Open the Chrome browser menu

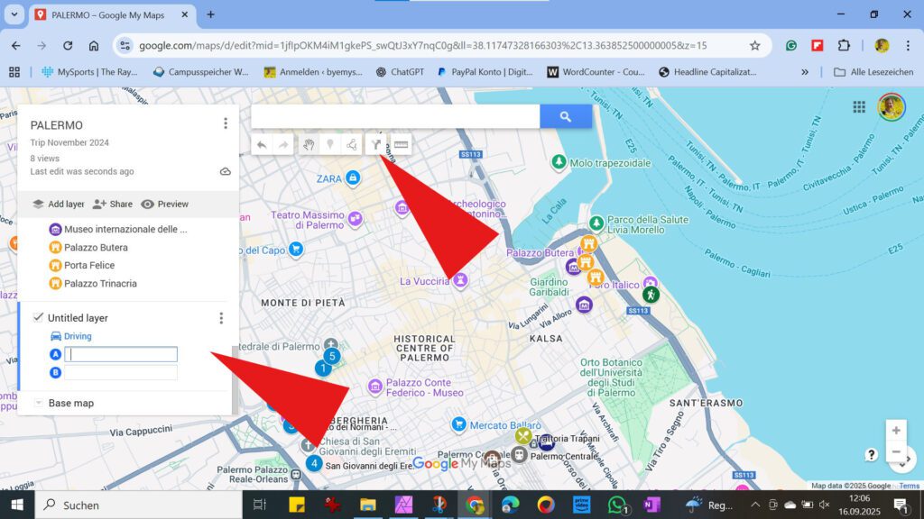point(907,44)
